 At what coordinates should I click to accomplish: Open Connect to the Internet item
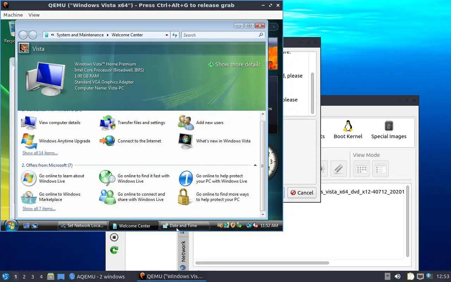(130, 141)
